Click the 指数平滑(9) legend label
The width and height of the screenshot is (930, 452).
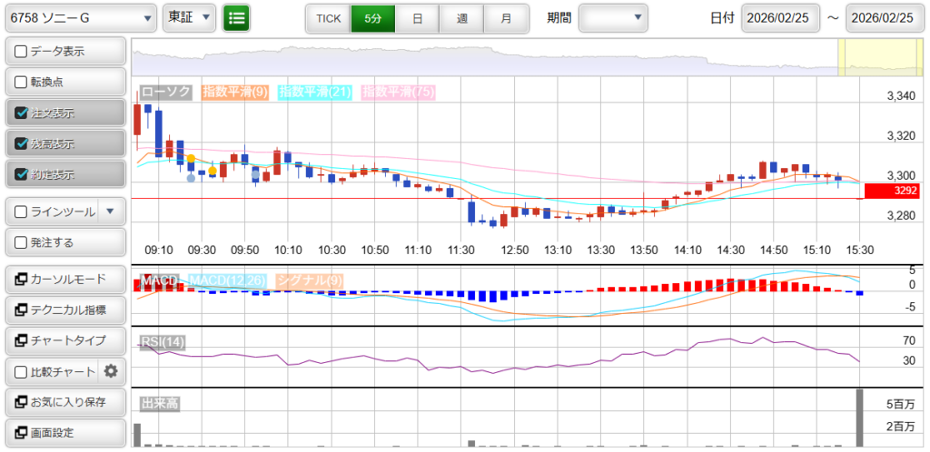point(234,92)
